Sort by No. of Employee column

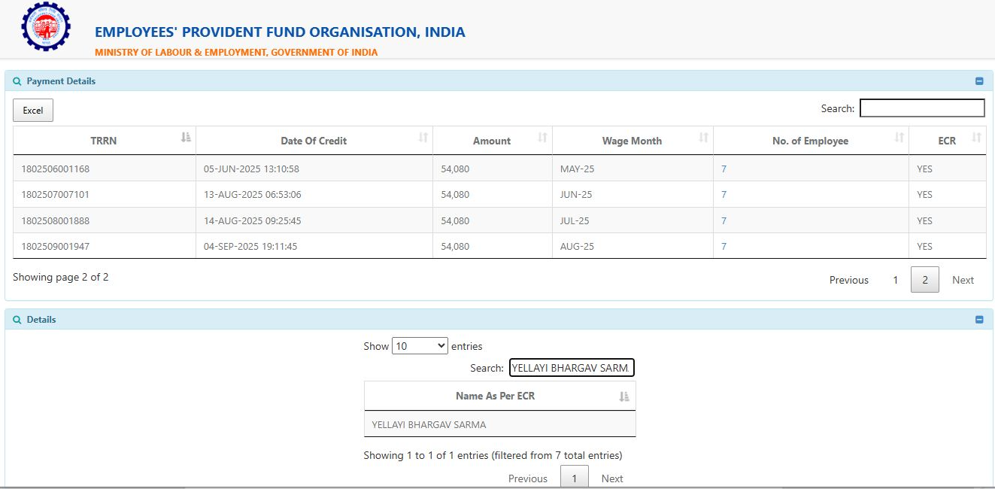pos(810,141)
